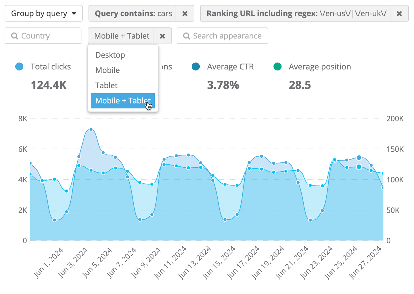Click the 200K right axis label
Screen dimensions: 414x294
[x=395, y=119]
